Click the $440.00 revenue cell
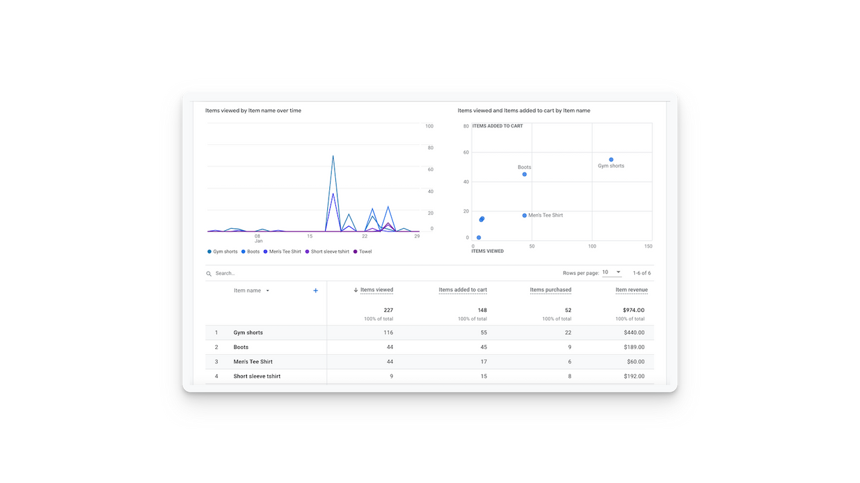 (x=634, y=333)
